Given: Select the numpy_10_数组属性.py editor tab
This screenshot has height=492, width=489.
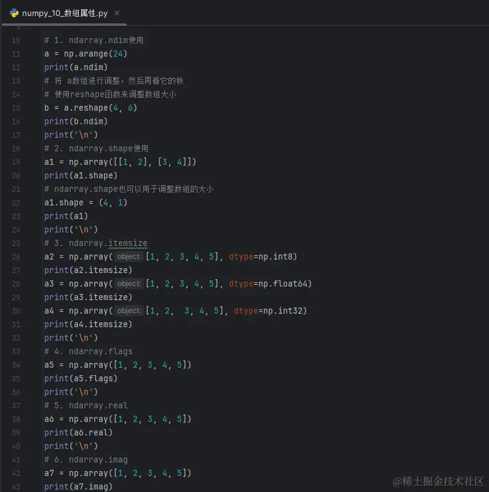Looking at the screenshot, I should pyautogui.click(x=64, y=13).
